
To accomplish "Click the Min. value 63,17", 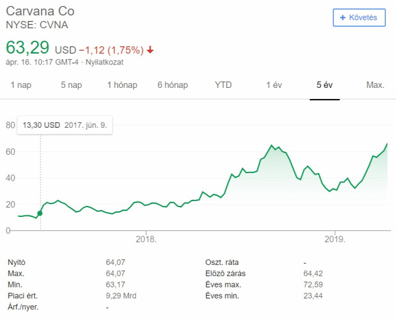I will [x=116, y=285].
